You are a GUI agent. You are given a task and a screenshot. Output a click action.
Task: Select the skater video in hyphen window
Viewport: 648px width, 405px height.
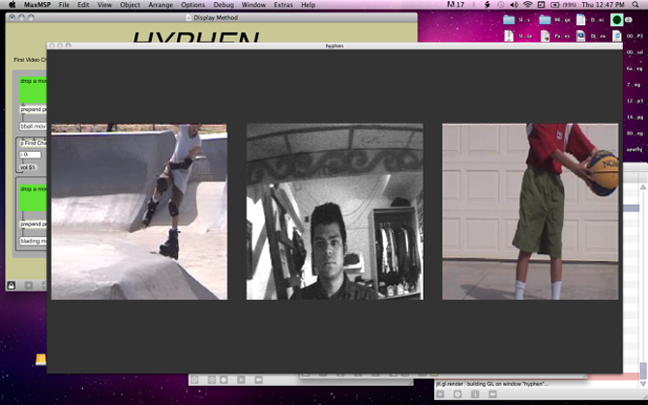[x=139, y=212]
